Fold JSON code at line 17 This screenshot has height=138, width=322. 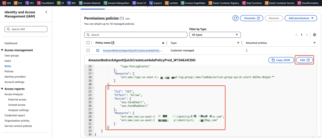point(93,74)
